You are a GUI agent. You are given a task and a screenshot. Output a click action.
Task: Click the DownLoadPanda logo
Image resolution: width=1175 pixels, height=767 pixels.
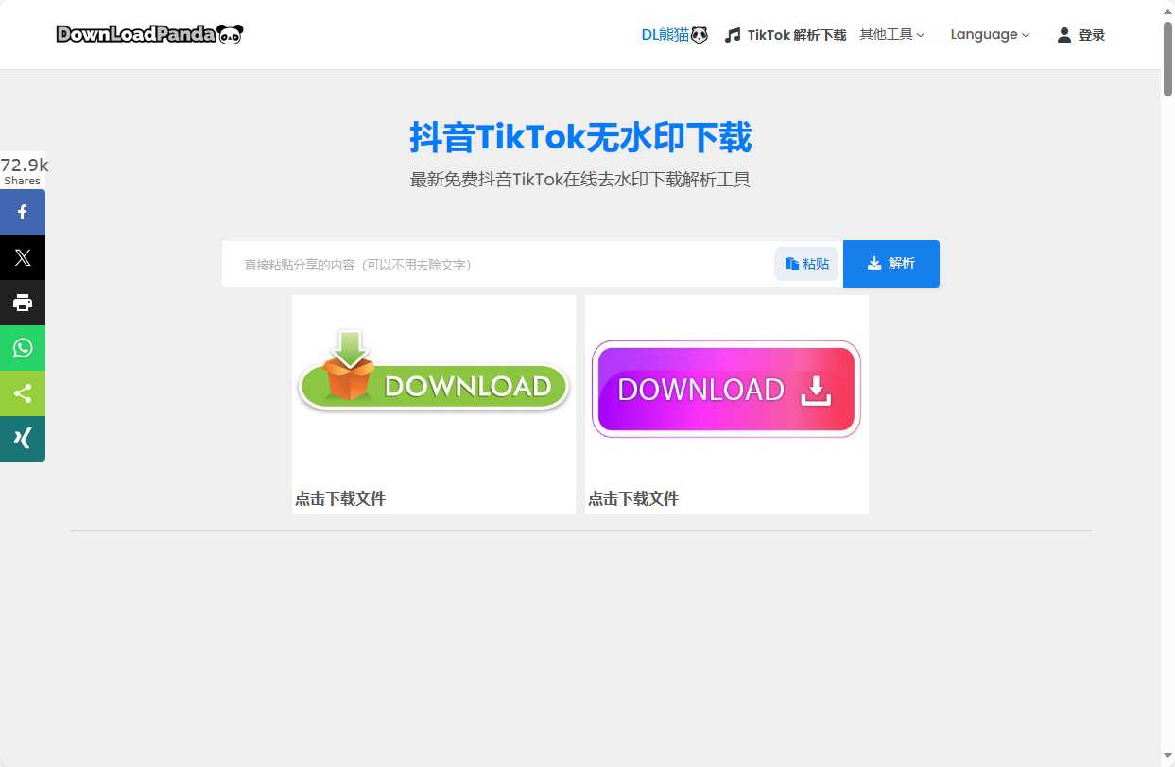pos(149,34)
